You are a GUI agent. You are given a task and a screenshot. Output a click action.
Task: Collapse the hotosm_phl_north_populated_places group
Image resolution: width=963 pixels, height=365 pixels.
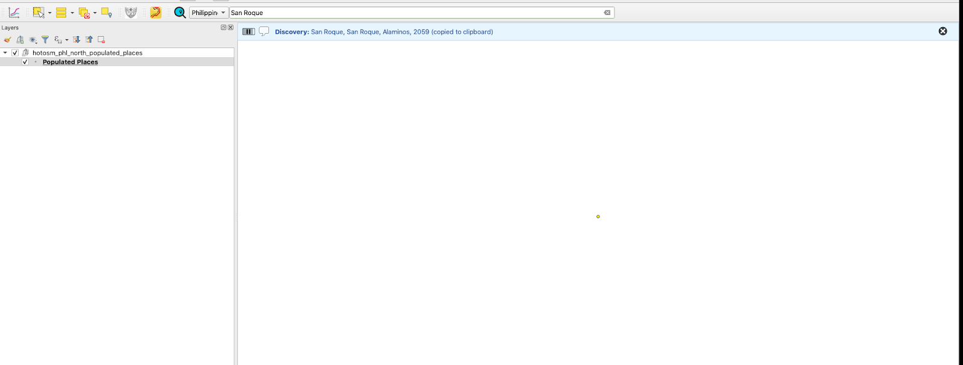click(5, 53)
